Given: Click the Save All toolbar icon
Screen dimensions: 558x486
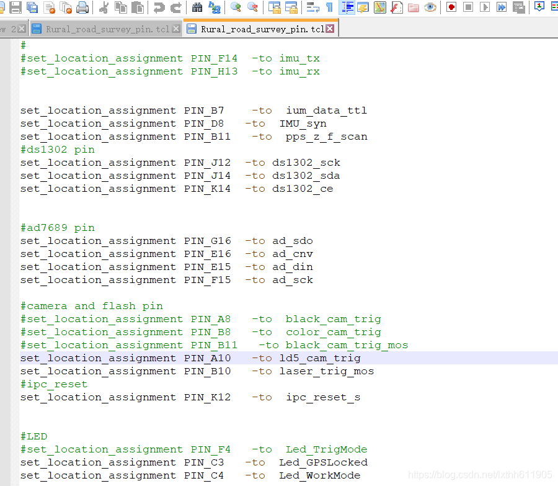Looking at the screenshot, I should (32, 7).
